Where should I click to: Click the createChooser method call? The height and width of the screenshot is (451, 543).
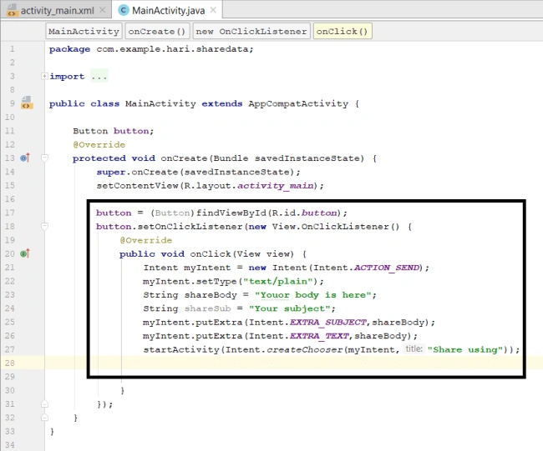[x=304, y=350]
